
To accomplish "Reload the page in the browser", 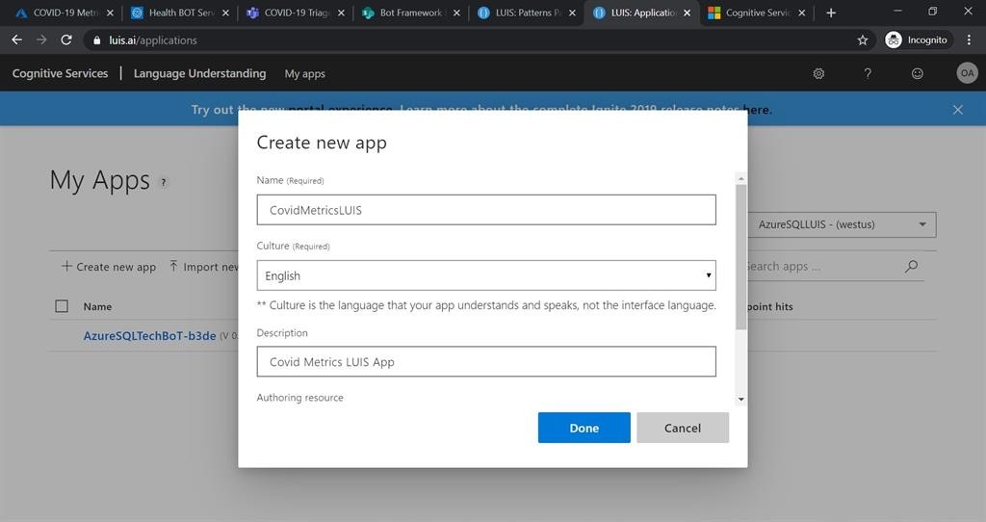I will point(66,40).
